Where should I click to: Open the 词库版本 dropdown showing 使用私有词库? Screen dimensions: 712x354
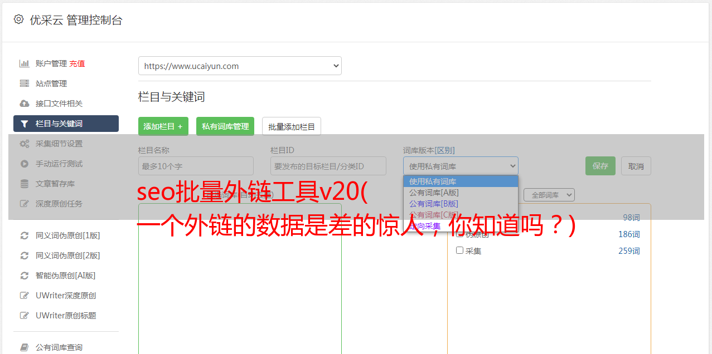click(x=461, y=166)
